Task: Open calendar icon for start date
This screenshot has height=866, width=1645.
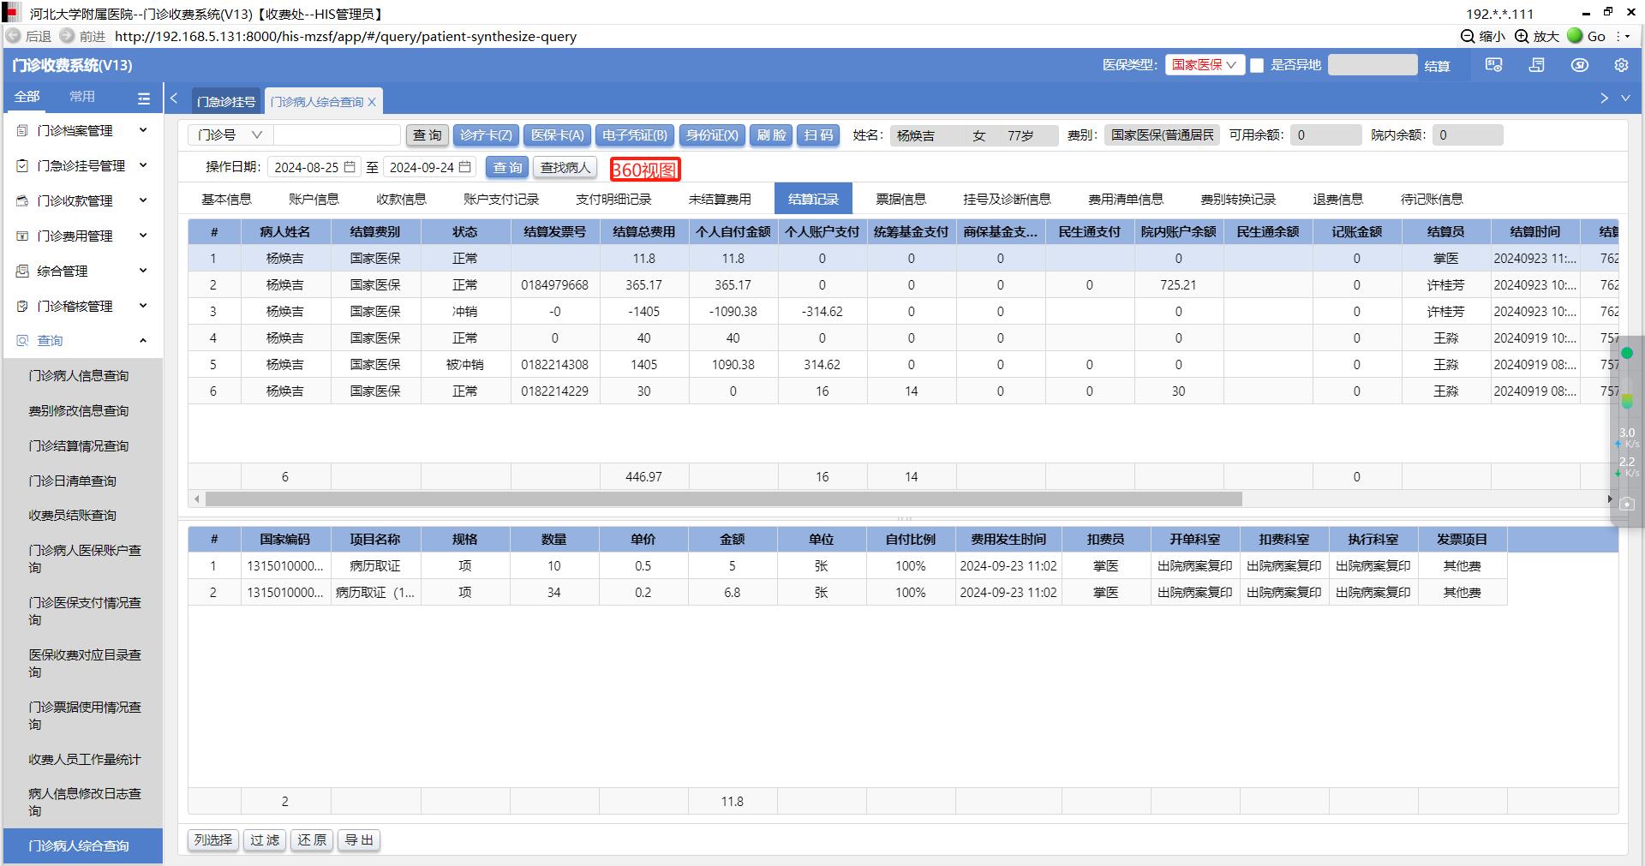Action: point(350,167)
